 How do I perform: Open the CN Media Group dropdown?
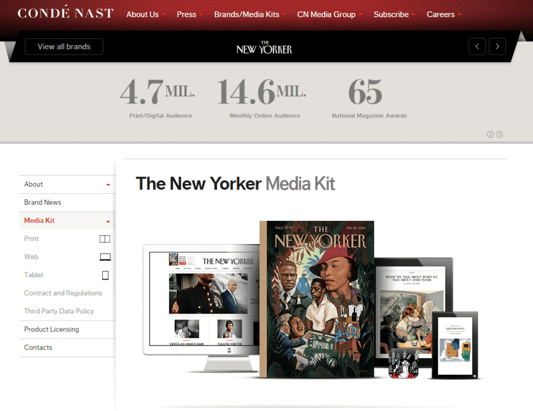tap(329, 14)
